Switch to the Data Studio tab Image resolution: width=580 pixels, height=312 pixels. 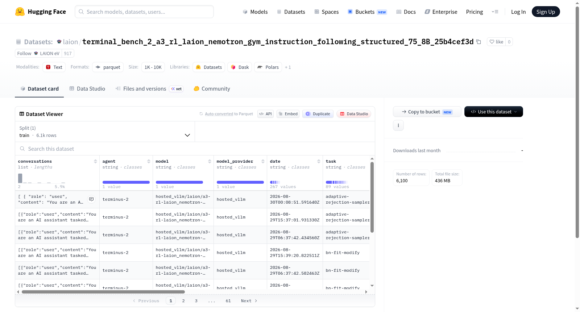[x=87, y=89]
